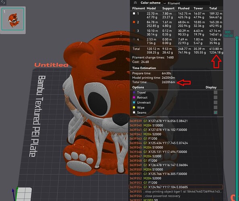Viewport: 239px width, 201px height.
Task: Click the dark filament 4 color swatch
Action: pyautogui.click(x=134, y=39)
